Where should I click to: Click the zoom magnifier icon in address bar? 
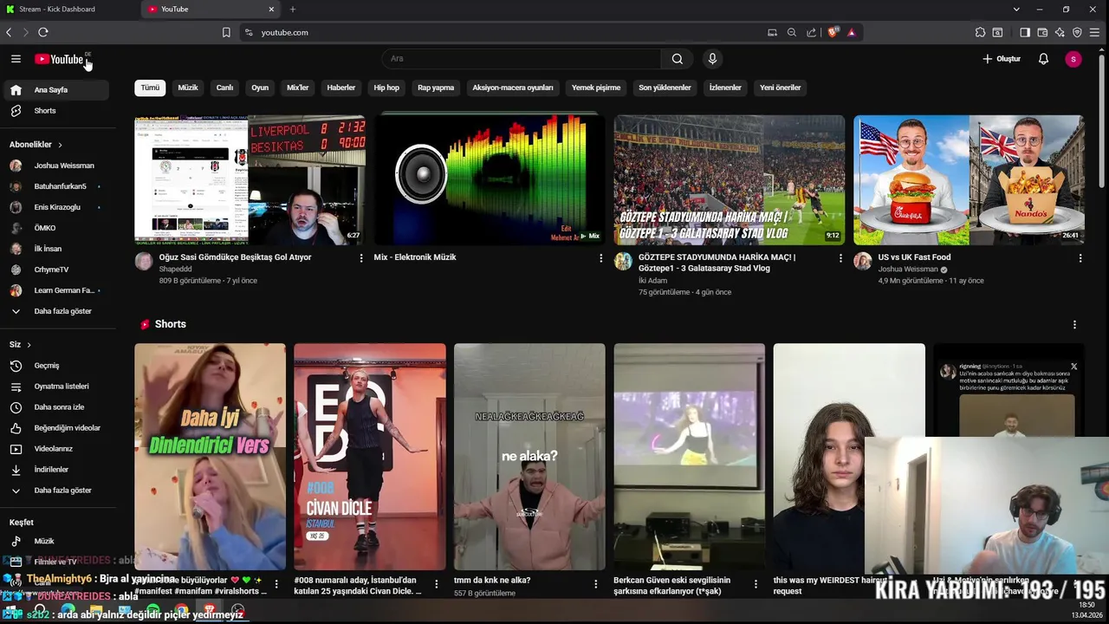point(791,32)
